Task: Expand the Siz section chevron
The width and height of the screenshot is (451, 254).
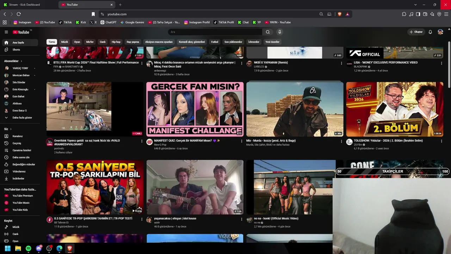Action: pyautogui.click(x=11, y=129)
